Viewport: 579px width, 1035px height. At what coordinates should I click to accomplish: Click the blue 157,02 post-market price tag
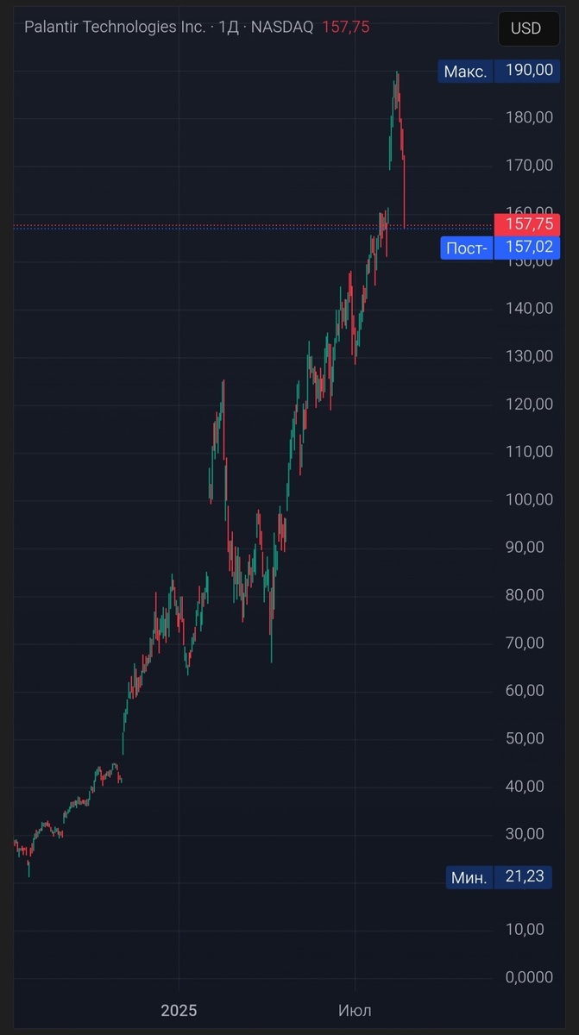(527, 249)
